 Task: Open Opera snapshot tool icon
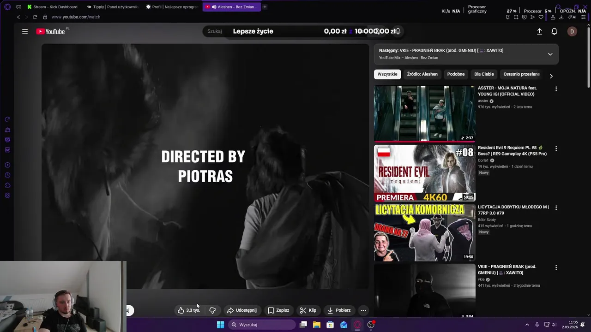(x=516, y=17)
